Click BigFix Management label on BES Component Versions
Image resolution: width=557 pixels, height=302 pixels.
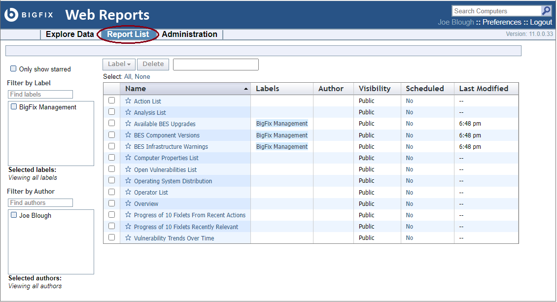[x=281, y=135]
